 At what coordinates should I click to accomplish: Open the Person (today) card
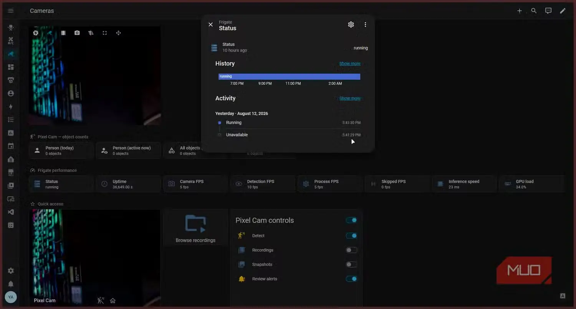[x=61, y=151]
